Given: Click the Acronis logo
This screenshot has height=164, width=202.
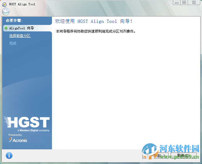Looking at the screenshot, I should click(18, 140).
